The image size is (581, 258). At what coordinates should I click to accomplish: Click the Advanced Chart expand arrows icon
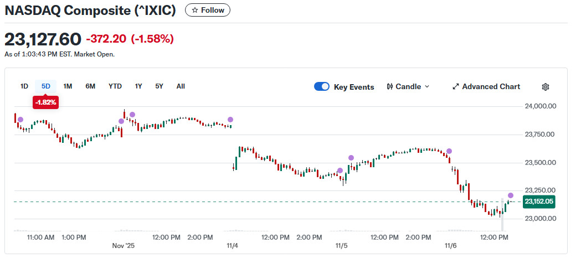456,87
